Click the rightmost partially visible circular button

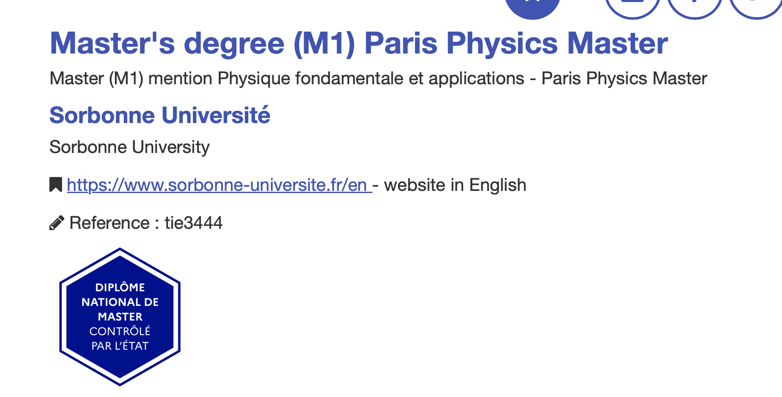756,7
